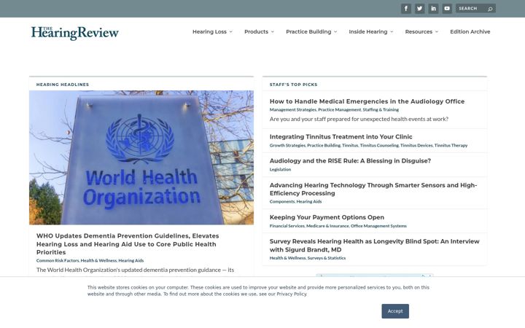Screen dimensions: 525x328
Task: Click the Hearing Headlines section heading
Action: click(63, 85)
